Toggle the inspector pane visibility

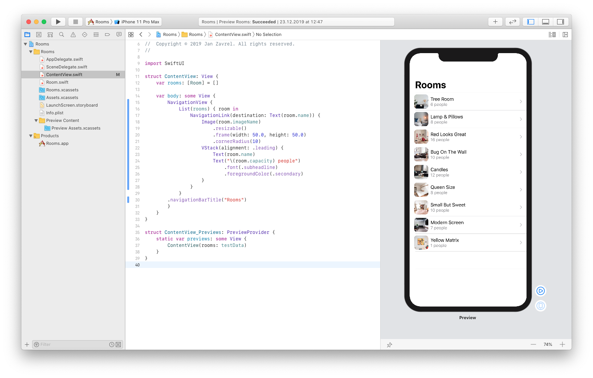tap(561, 21)
